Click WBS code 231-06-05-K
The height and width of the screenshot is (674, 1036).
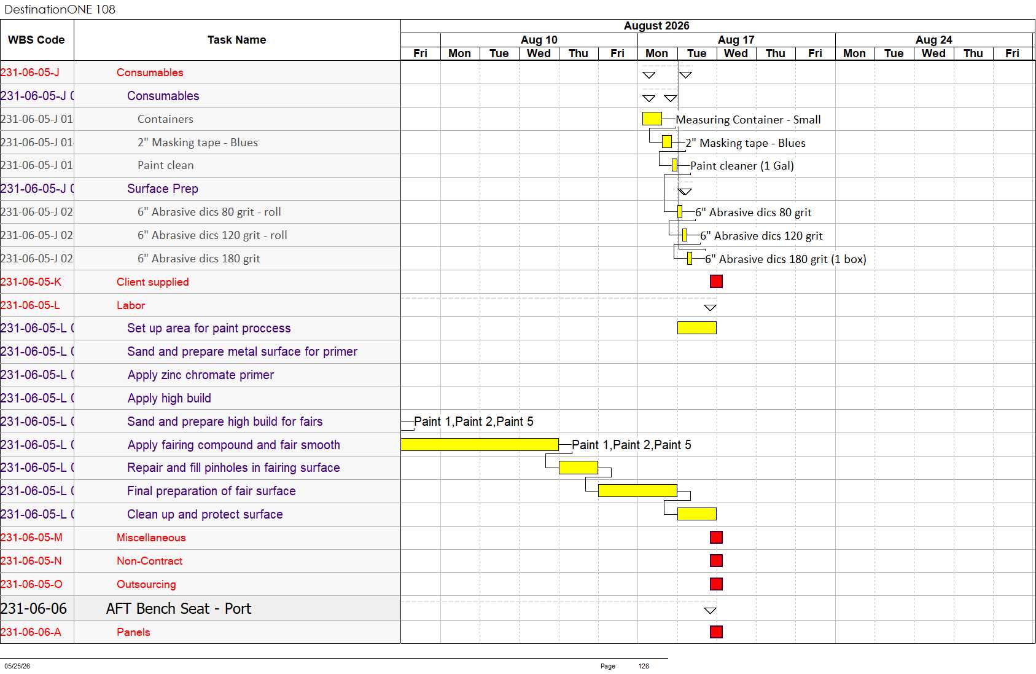pos(31,282)
